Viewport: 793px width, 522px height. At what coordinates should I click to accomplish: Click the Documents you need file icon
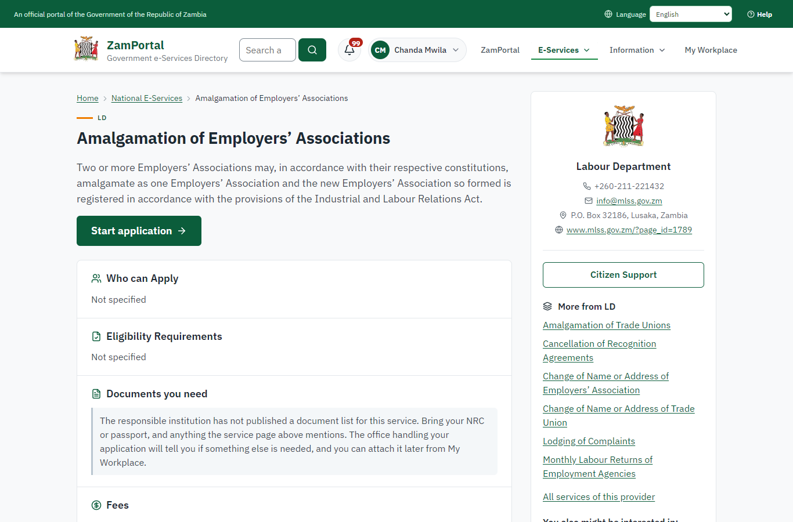click(96, 394)
